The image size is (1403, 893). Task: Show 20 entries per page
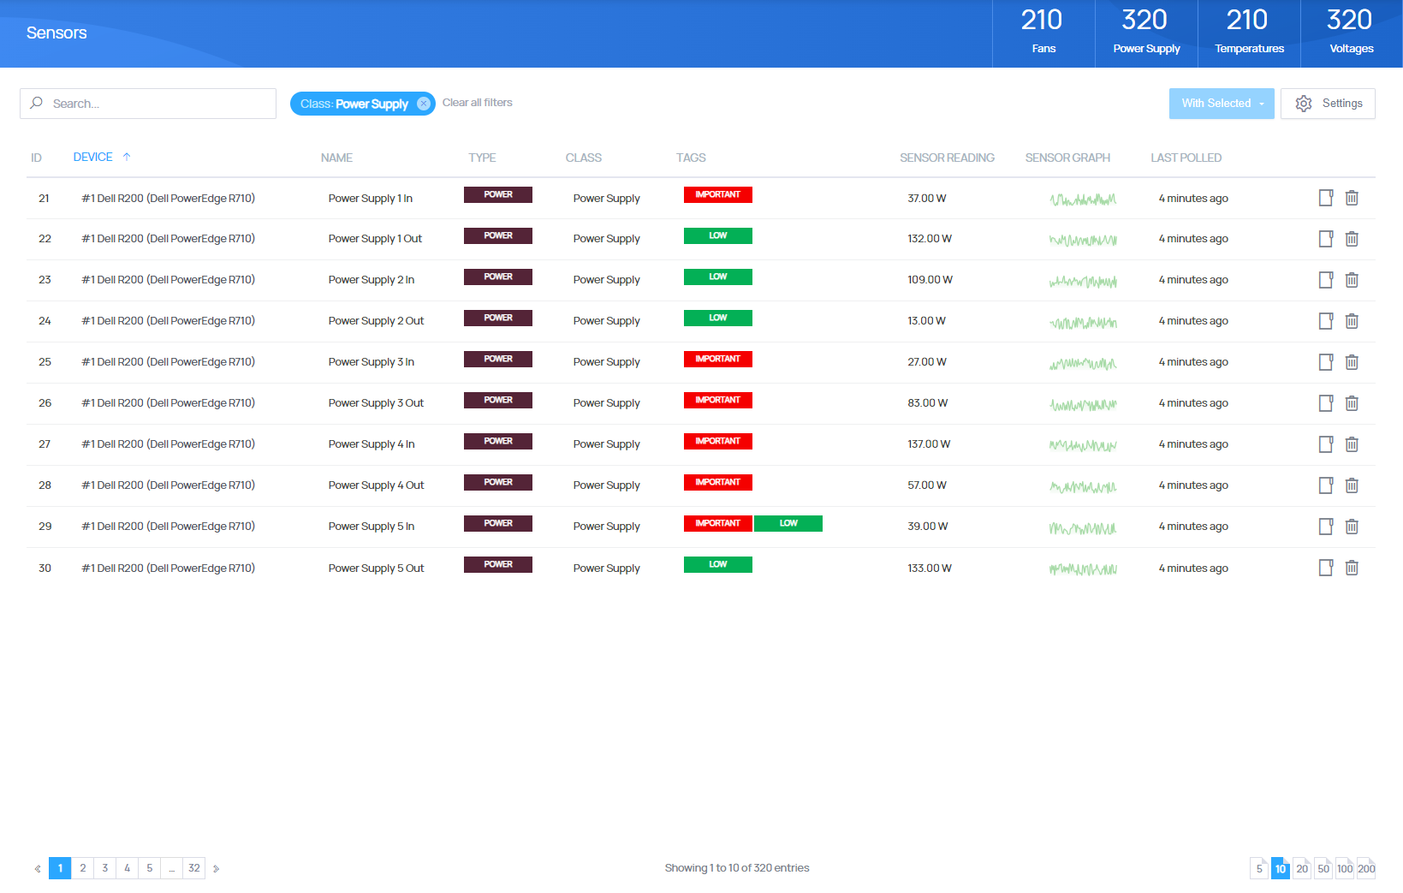click(x=1302, y=868)
